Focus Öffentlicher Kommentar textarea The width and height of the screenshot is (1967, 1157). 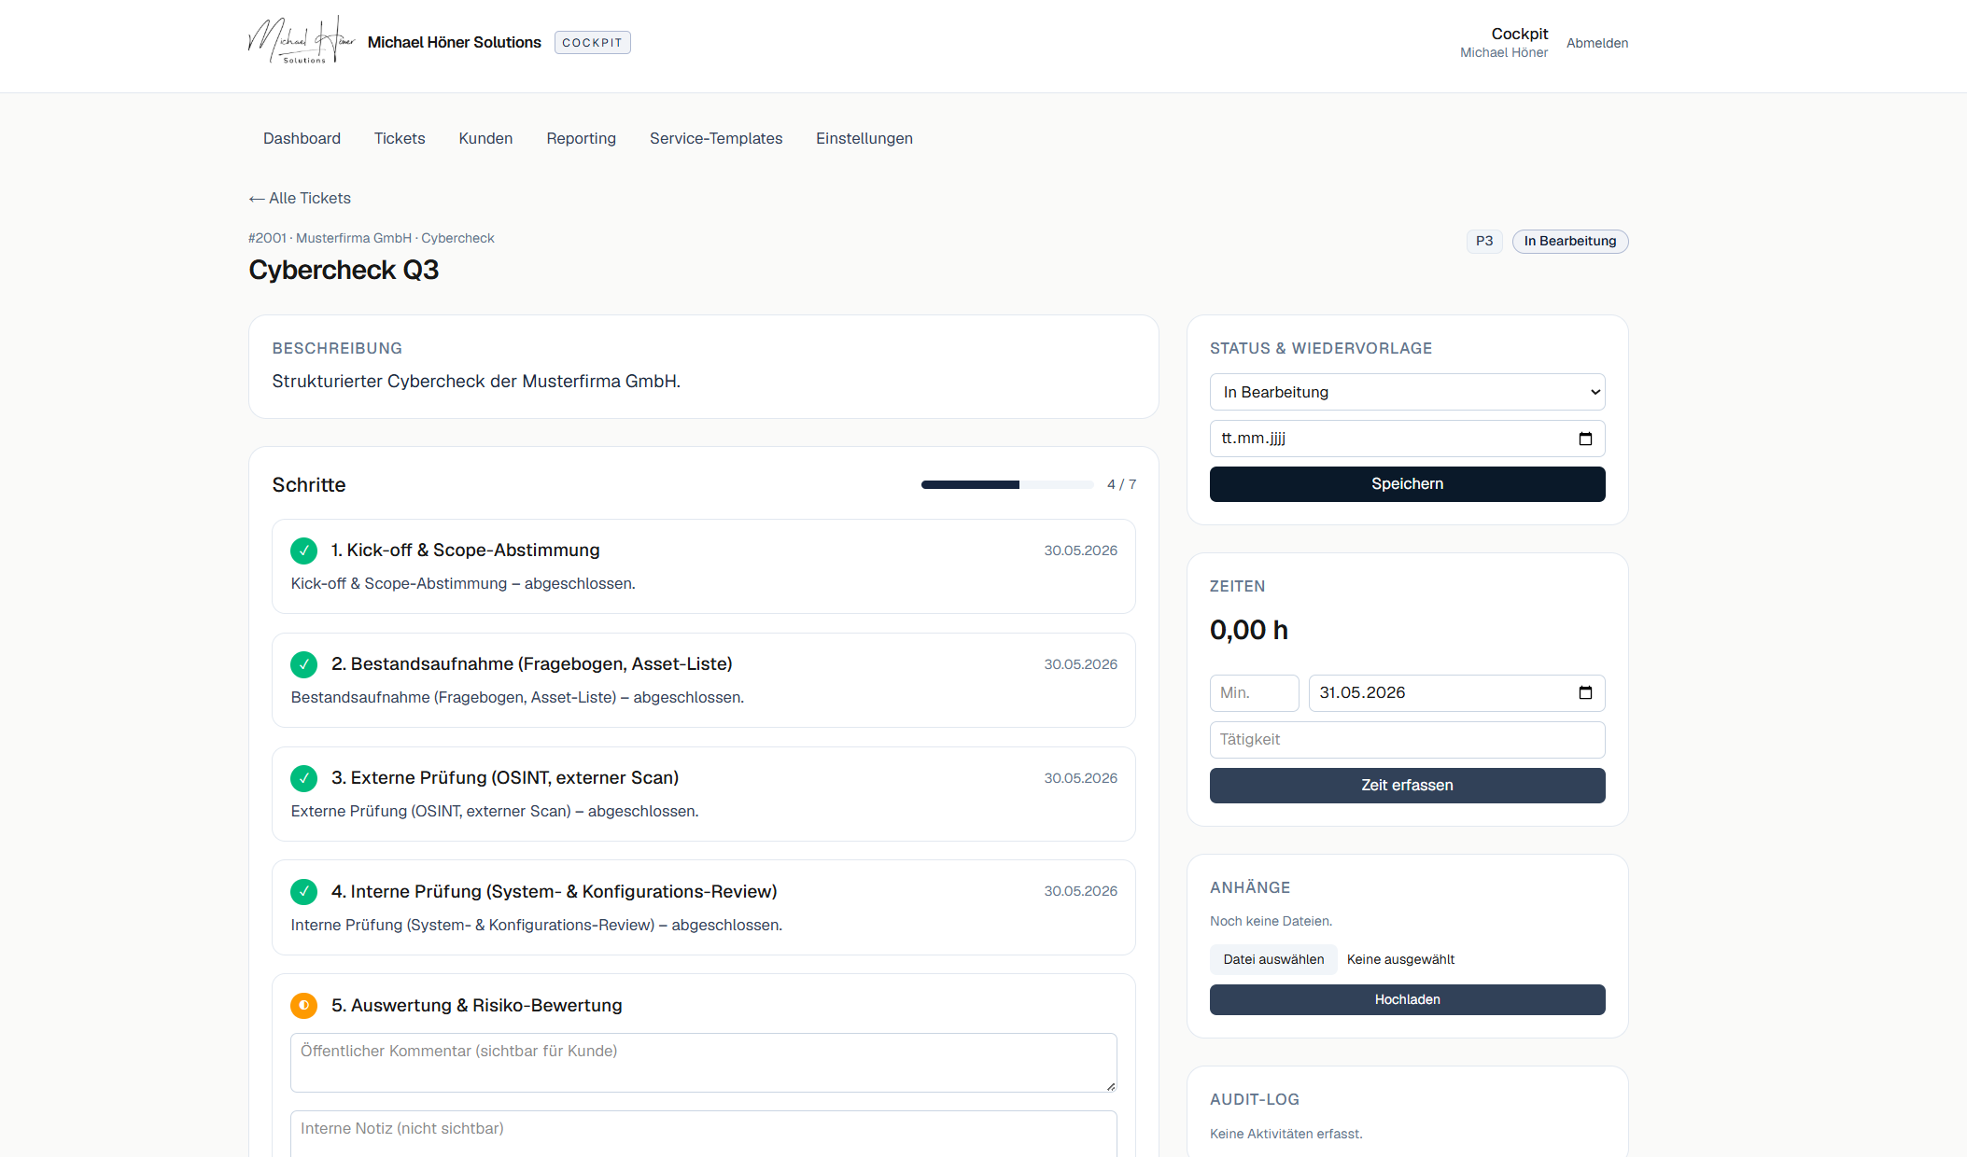704,1063
